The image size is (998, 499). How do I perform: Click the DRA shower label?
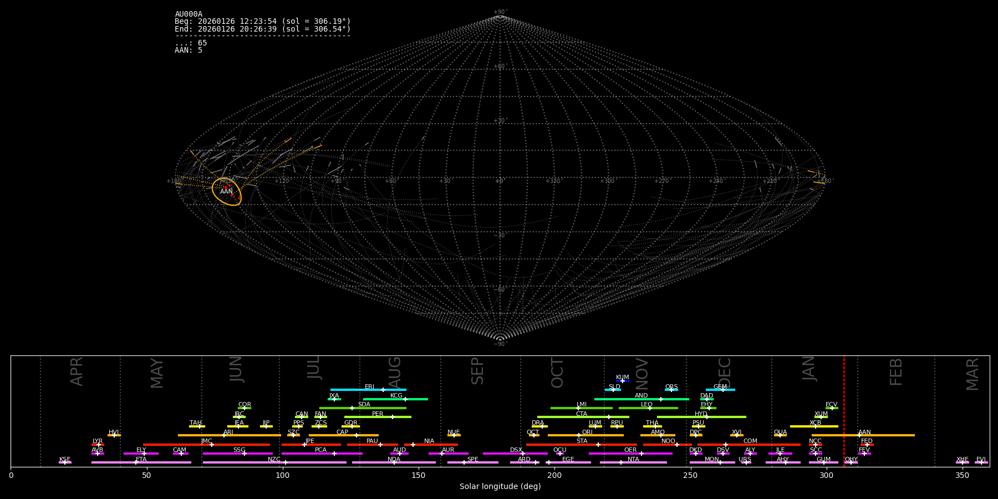tap(538, 423)
